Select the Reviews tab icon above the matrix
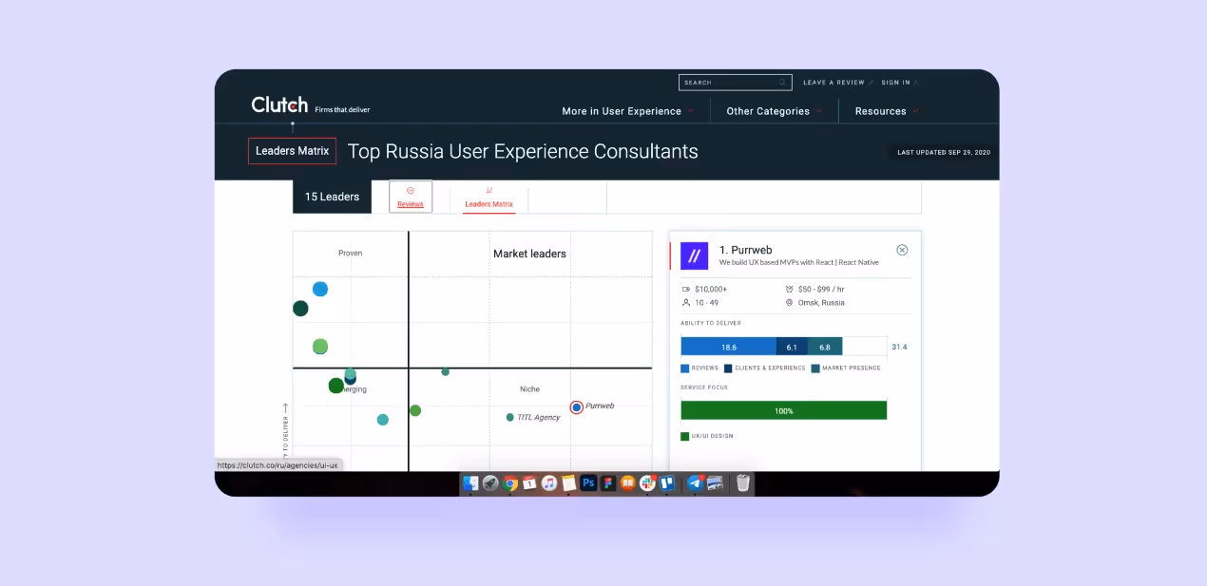This screenshot has height=586, width=1207. click(x=410, y=191)
